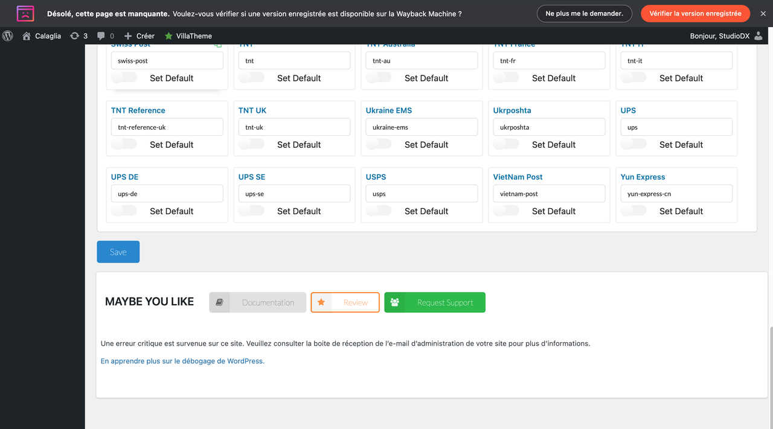
Task: Open the USPS carrier title
Action: pyautogui.click(x=376, y=177)
